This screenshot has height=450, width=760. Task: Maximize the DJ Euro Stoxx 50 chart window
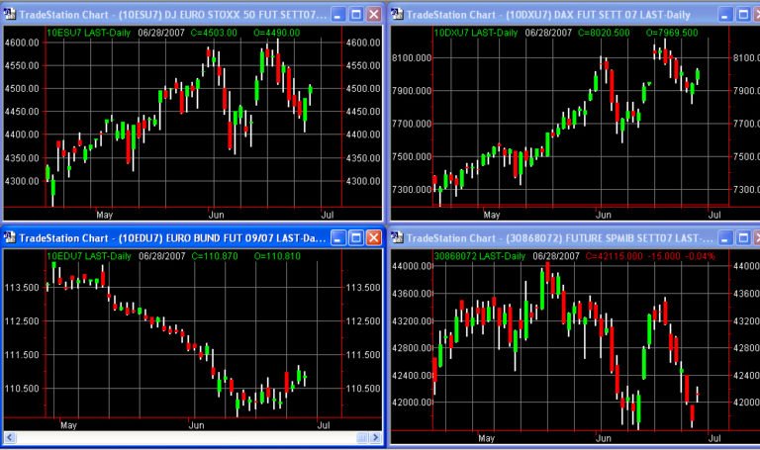click(x=354, y=14)
